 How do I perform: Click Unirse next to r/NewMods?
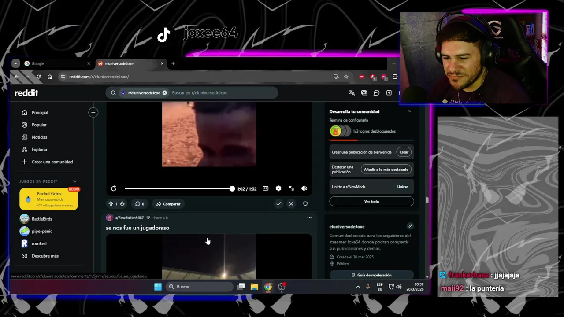(403, 187)
